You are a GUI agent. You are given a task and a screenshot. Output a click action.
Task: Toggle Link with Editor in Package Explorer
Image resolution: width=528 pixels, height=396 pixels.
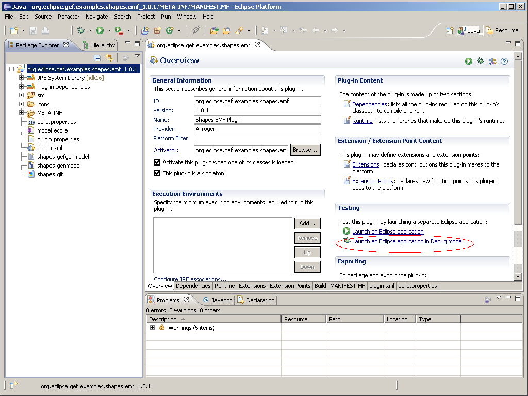pyautogui.click(x=109, y=58)
